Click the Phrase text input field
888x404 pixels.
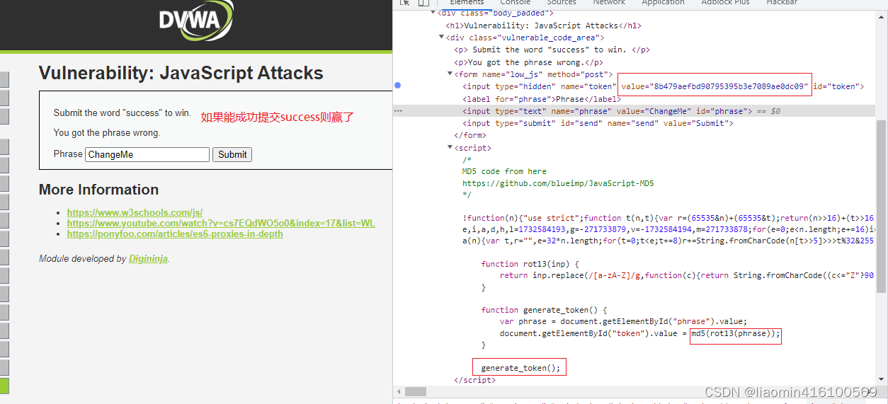[x=147, y=154]
